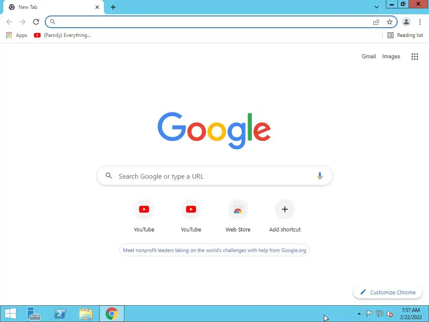Screen dimensions: 429x322
Task: Open the Google.org nonprofit leaders promo link
Action: coord(214,250)
